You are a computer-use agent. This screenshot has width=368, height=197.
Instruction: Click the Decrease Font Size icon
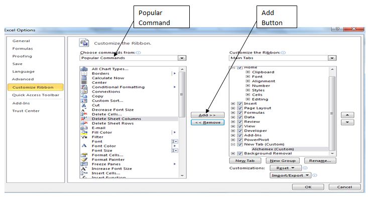84,110
